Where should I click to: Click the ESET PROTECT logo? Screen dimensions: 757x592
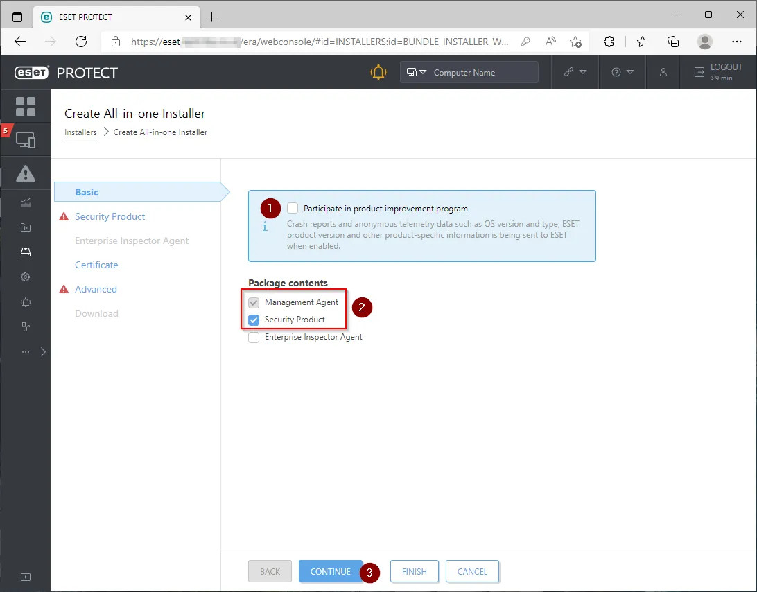(x=66, y=72)
